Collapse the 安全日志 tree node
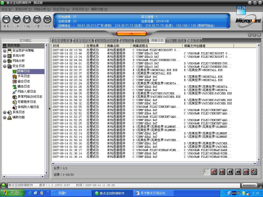Image resolution: width=263 pixels, height=197 pixels. tap(5, 66)
